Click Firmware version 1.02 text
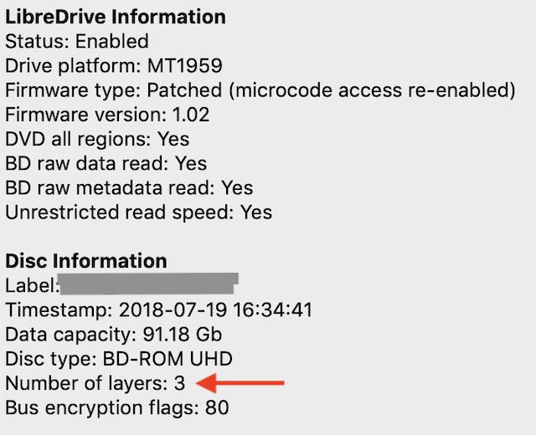The image size is (536, 435). [x=107, y=115]
